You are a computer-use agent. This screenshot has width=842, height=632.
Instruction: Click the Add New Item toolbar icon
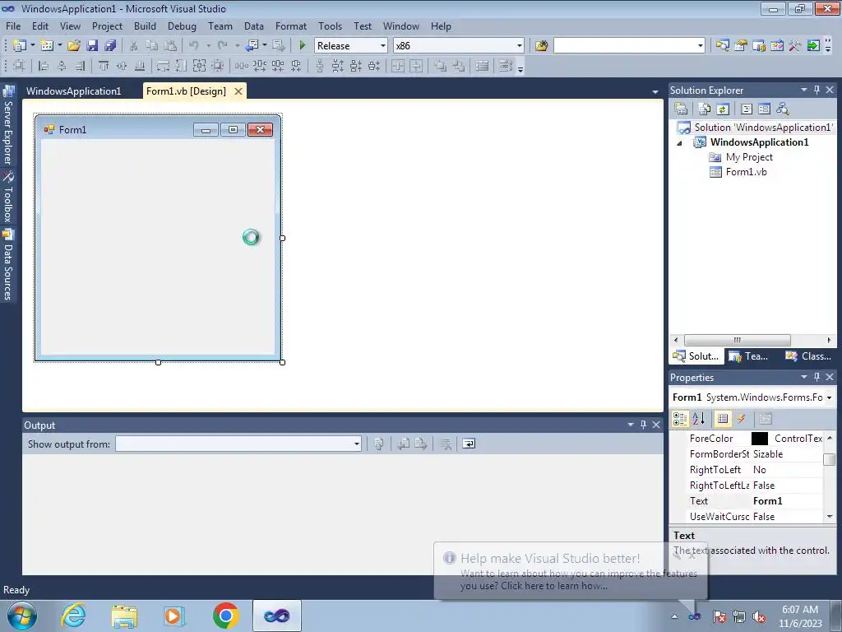(47, 46)
